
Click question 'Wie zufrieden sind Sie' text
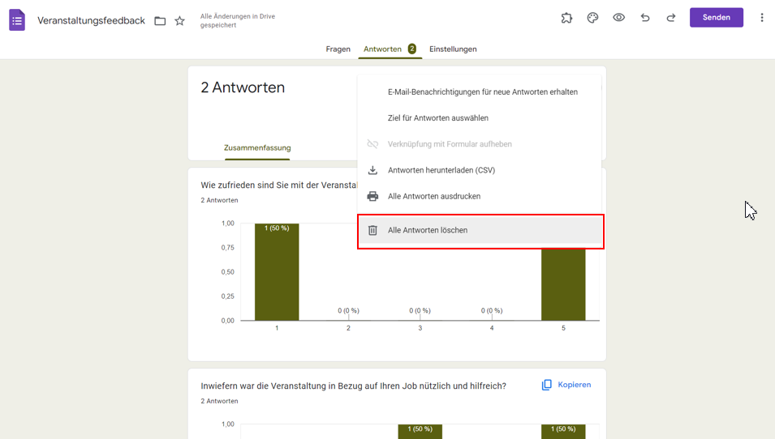(279, 185)
